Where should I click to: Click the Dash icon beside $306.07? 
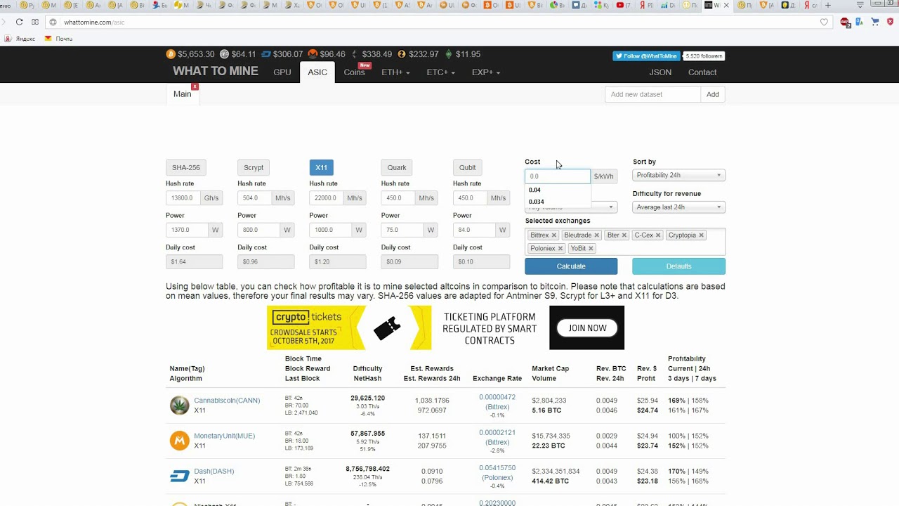click(x=266, y=54)
